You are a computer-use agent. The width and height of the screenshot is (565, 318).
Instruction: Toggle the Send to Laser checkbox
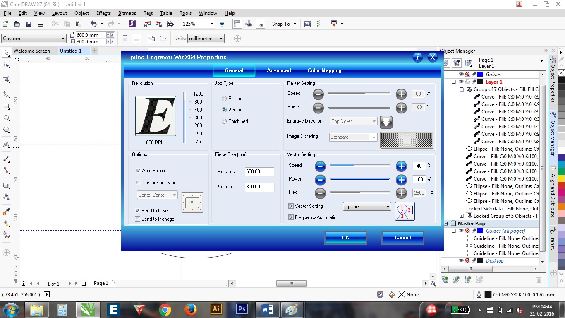point(138,211)
